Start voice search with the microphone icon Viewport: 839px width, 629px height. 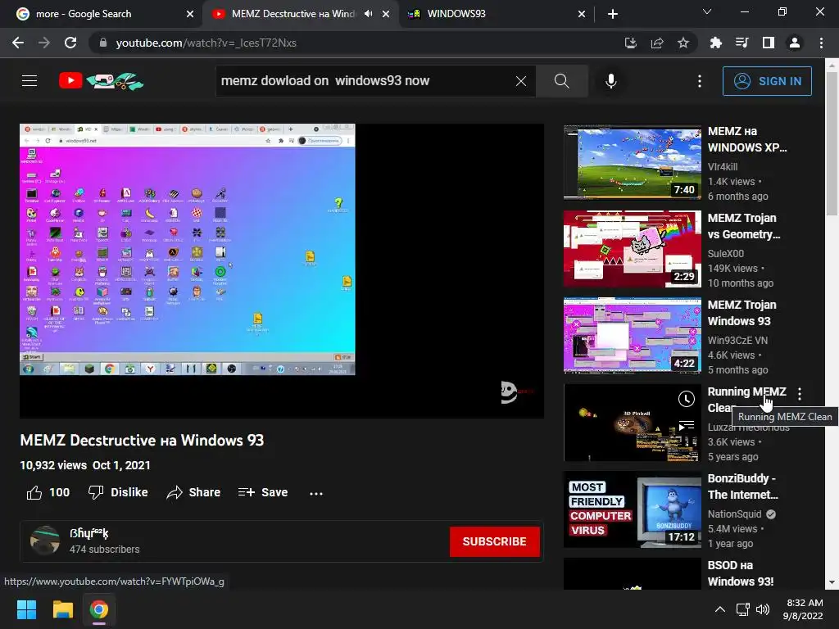coord(610,81)
